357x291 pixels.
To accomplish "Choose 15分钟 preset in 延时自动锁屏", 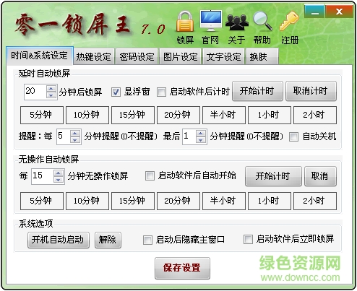I will coord(133,115).
